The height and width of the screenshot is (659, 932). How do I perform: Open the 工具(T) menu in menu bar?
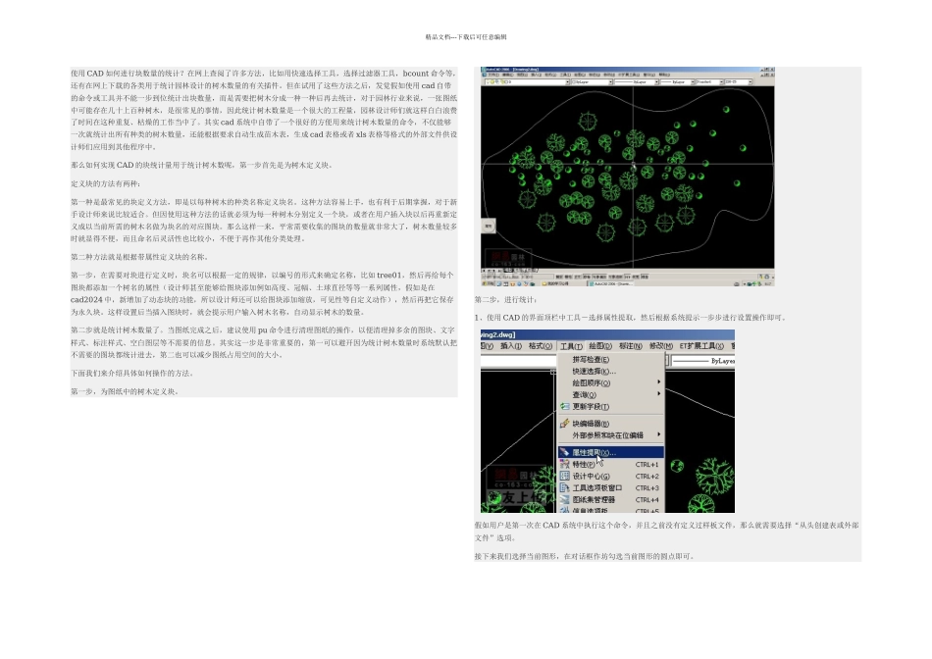click(x=571, y=346)
